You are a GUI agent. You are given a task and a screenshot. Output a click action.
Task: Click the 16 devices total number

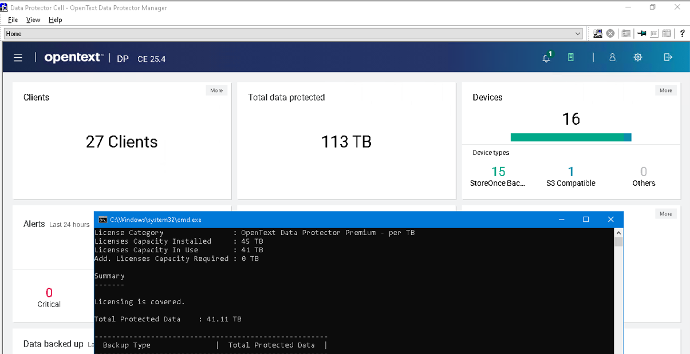(571, 119)
